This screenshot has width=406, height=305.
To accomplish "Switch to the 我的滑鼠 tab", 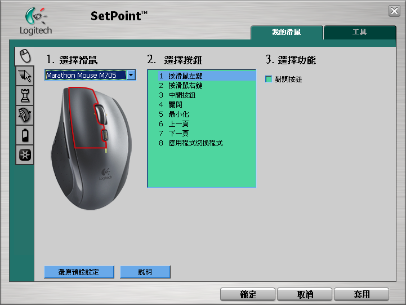I will coord(287,32).
